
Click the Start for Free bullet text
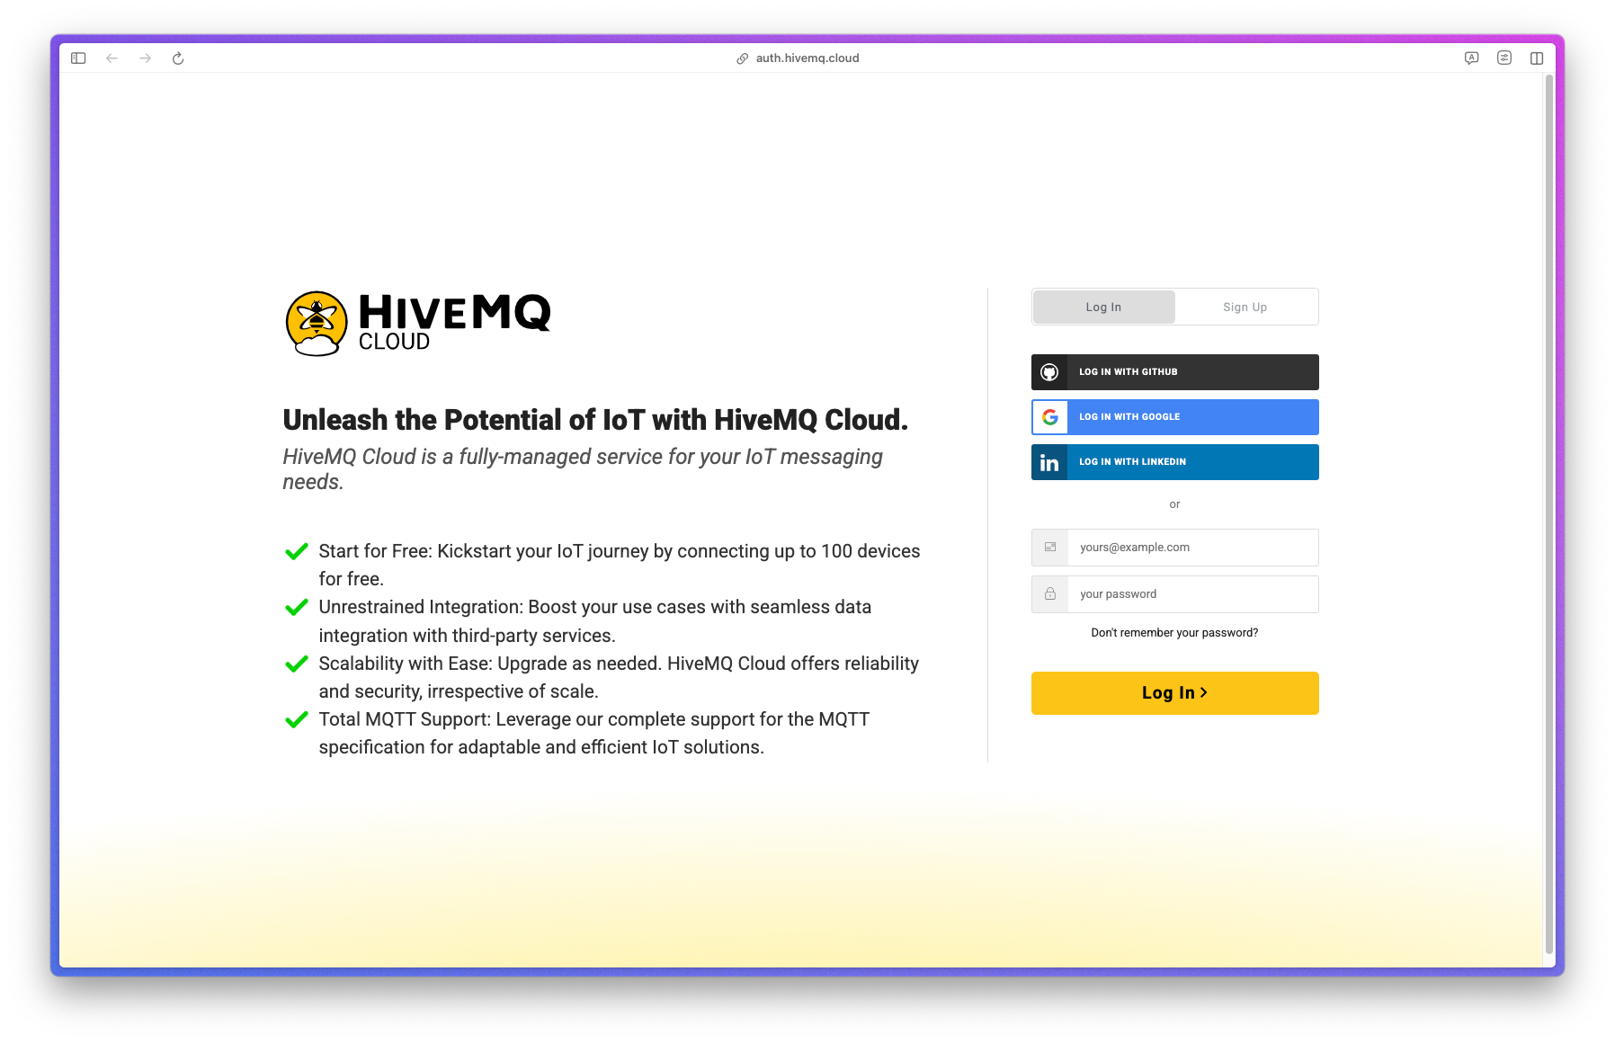coord(619,565)
